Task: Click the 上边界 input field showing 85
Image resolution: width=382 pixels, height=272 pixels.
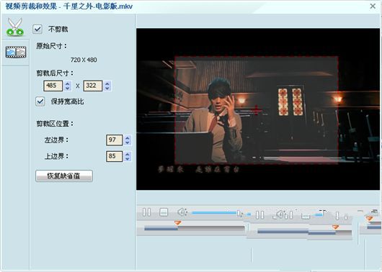Action: click(x=115, y=156)
